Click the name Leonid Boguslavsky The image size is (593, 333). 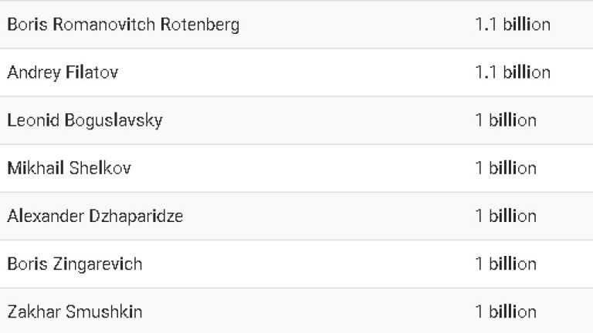pyautogui.click(x=84, y=120)
